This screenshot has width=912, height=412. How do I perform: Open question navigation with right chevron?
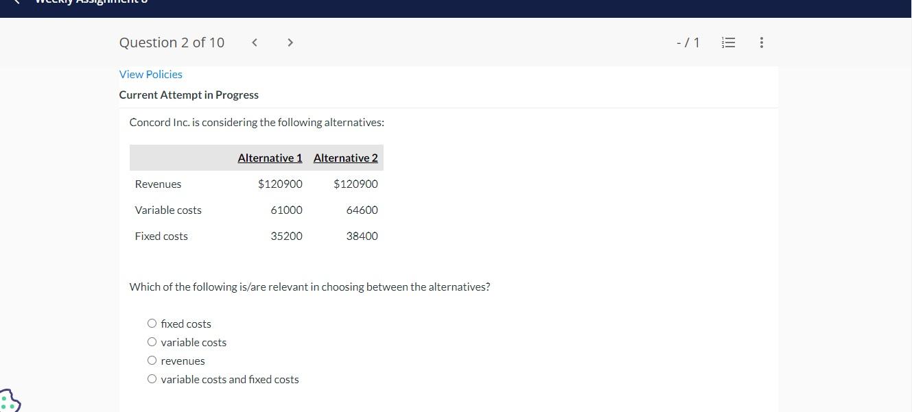[290, 42]
